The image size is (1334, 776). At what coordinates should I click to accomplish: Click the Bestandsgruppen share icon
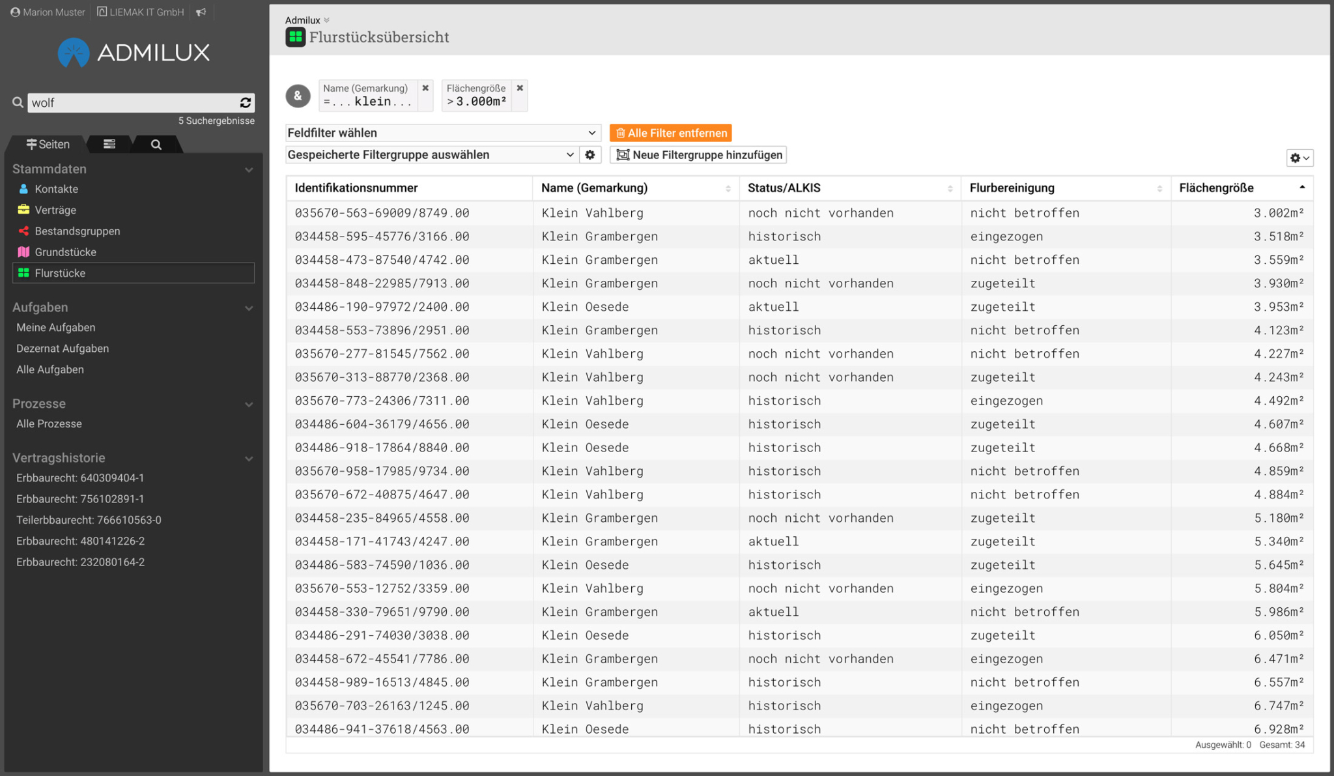[x=23, y=231]
